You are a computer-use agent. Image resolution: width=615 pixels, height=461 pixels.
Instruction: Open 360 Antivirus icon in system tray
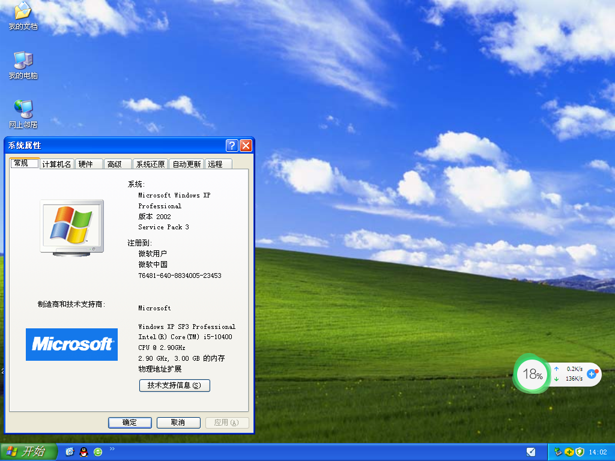(569, 451)
